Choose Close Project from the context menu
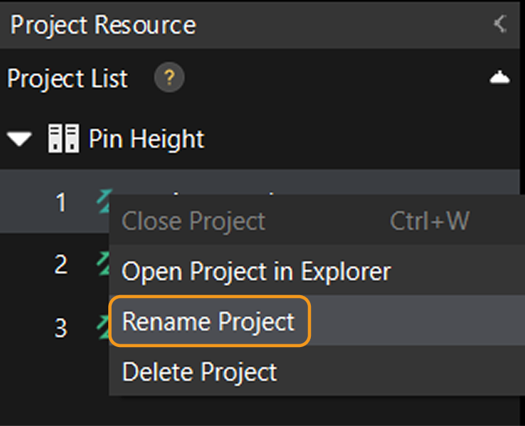The height and width of the screenshot is (426, 525). (193, 221)
